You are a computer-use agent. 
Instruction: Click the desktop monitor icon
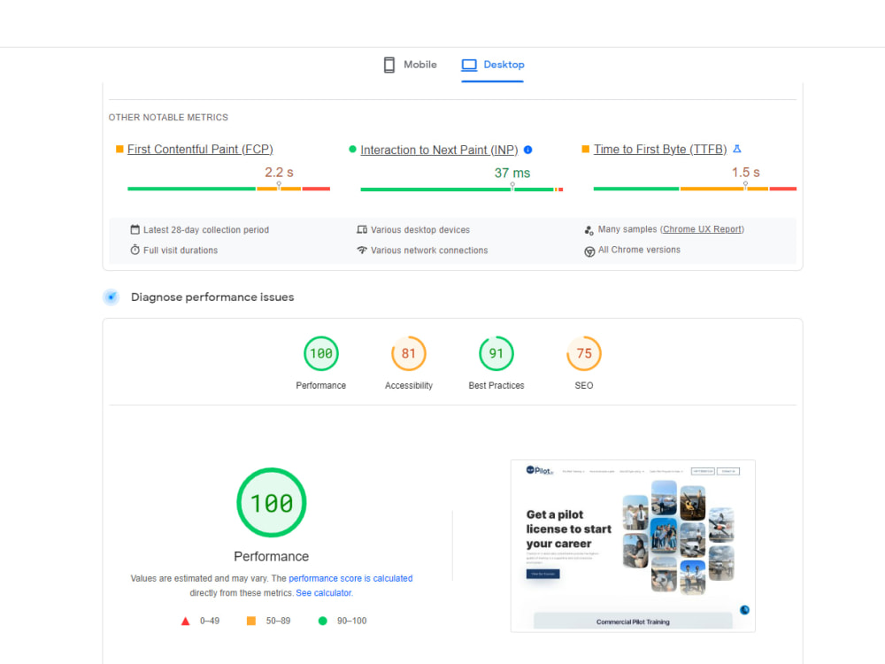[469, 65]
